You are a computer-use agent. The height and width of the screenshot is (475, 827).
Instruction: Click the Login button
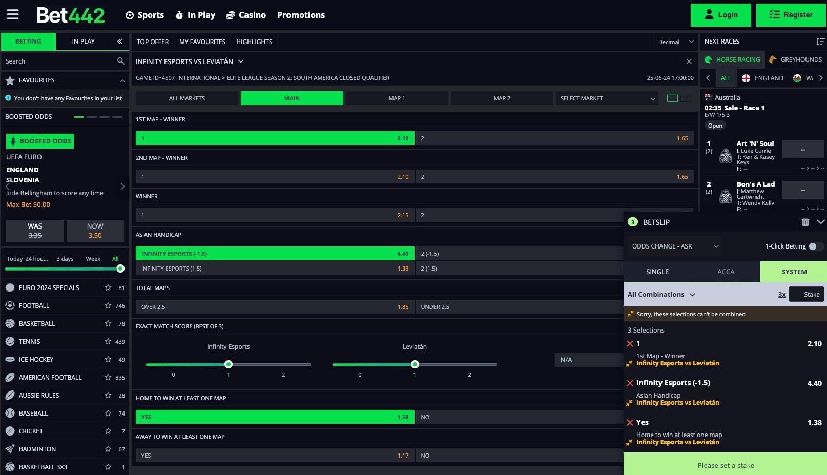721,15
